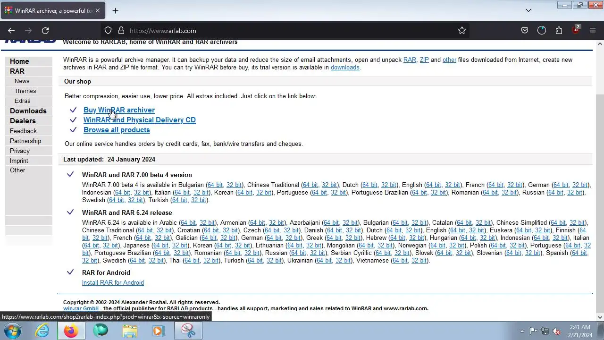The width and height of the screenshot is (604, 340).
Task: Open News sidebar item
Action: coord(22,81)
